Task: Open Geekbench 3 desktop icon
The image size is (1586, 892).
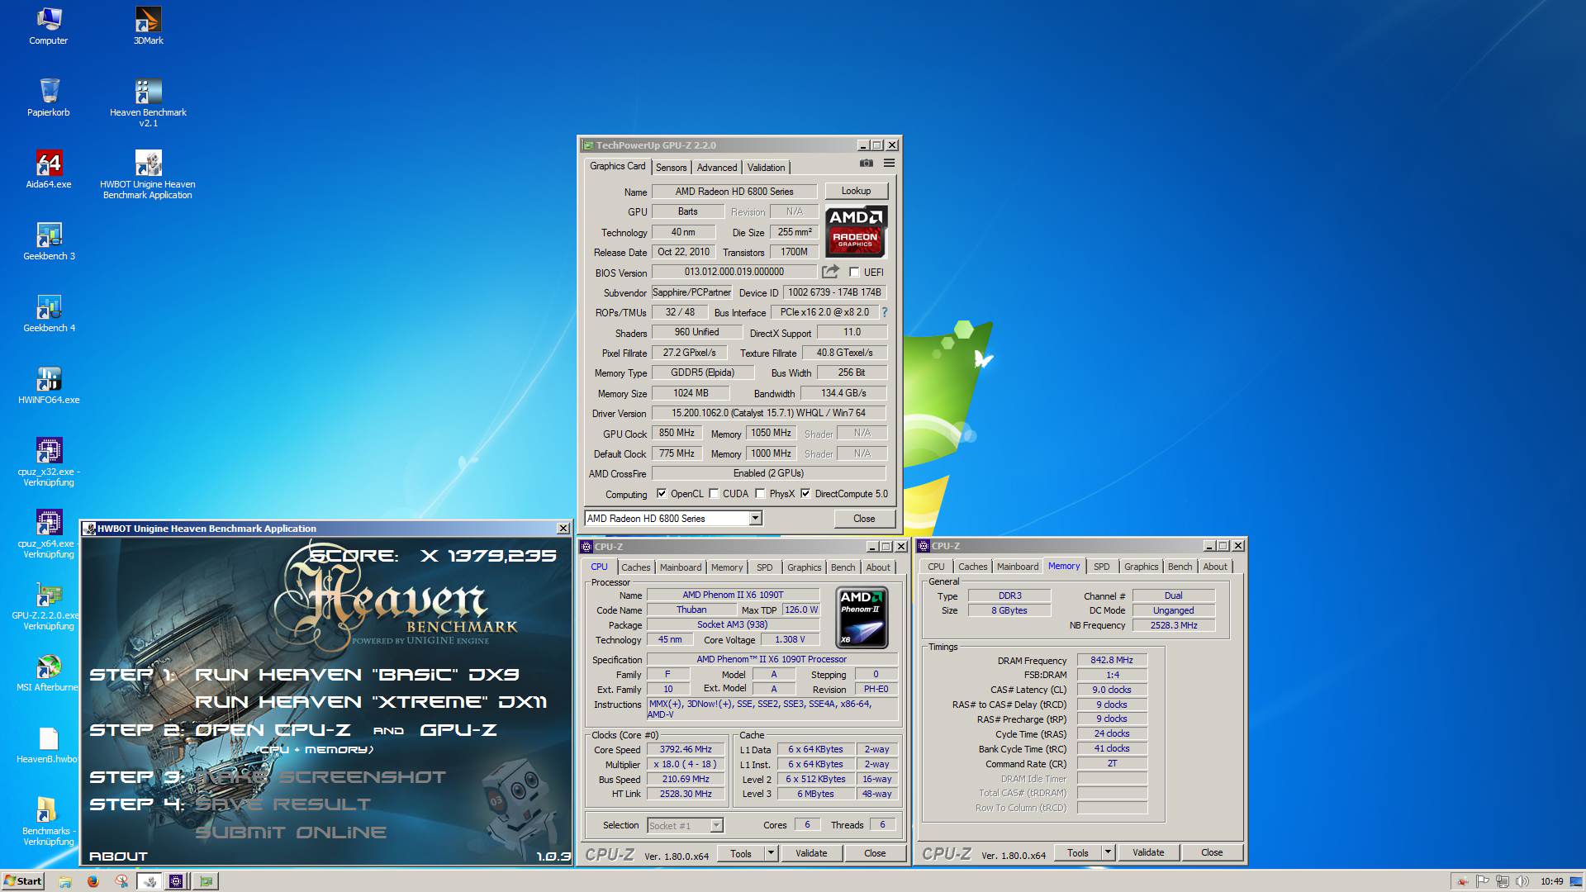Action: 49,241
